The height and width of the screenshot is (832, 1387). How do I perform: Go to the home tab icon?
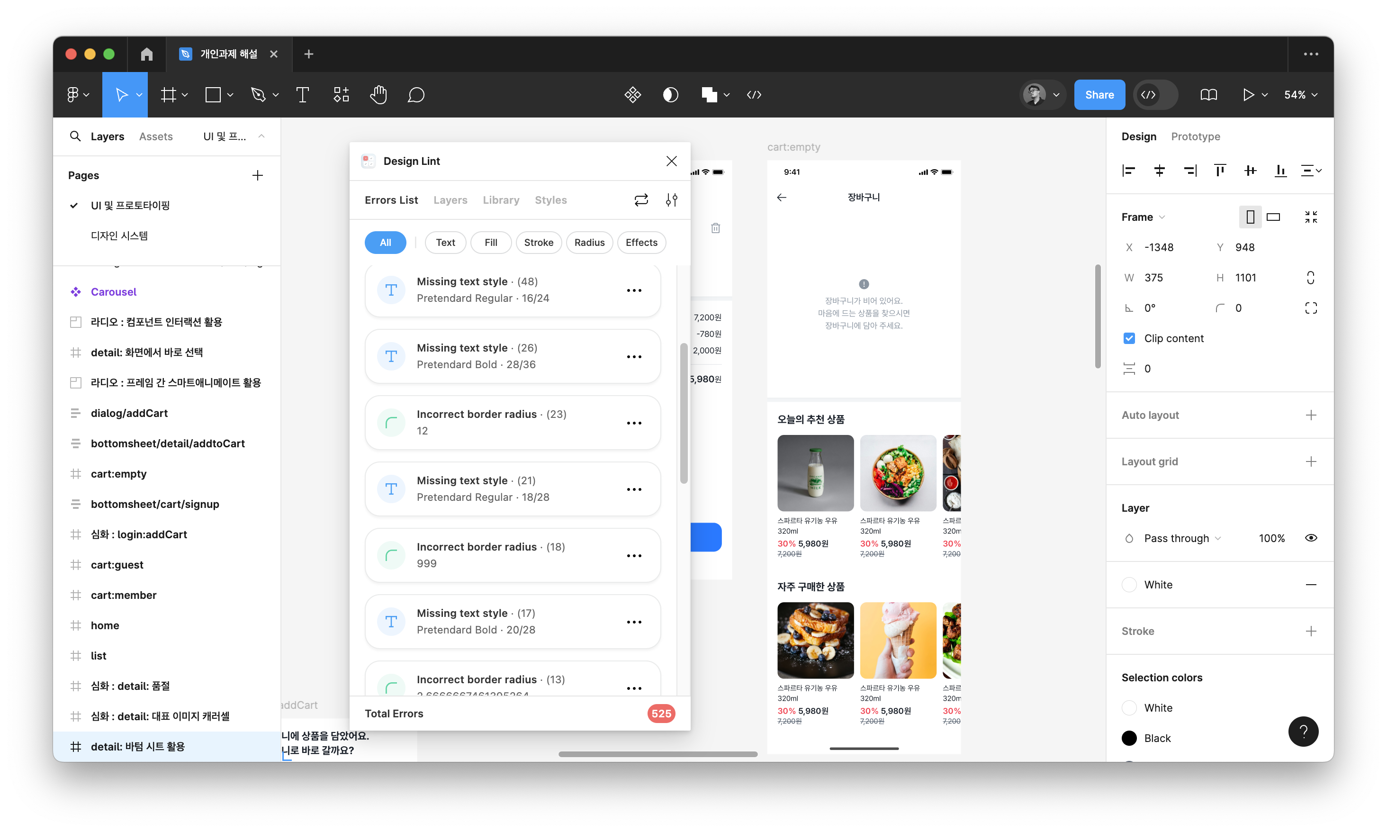coord(147,54)
